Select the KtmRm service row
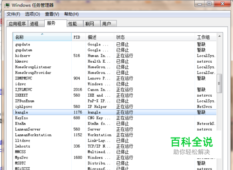 coord(115,124)
